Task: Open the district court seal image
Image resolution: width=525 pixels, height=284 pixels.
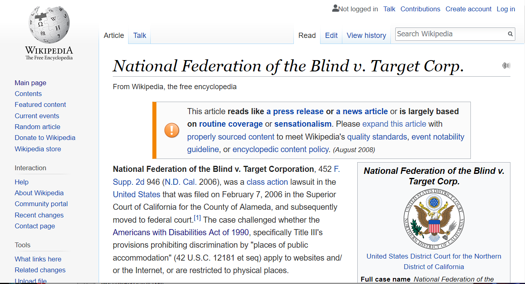Action: coord(434,220)
